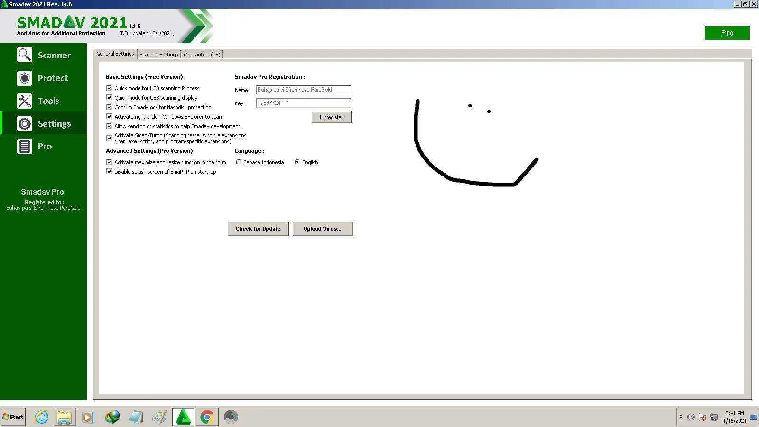Open the Notepad icon in taskbar

point(136,417)
